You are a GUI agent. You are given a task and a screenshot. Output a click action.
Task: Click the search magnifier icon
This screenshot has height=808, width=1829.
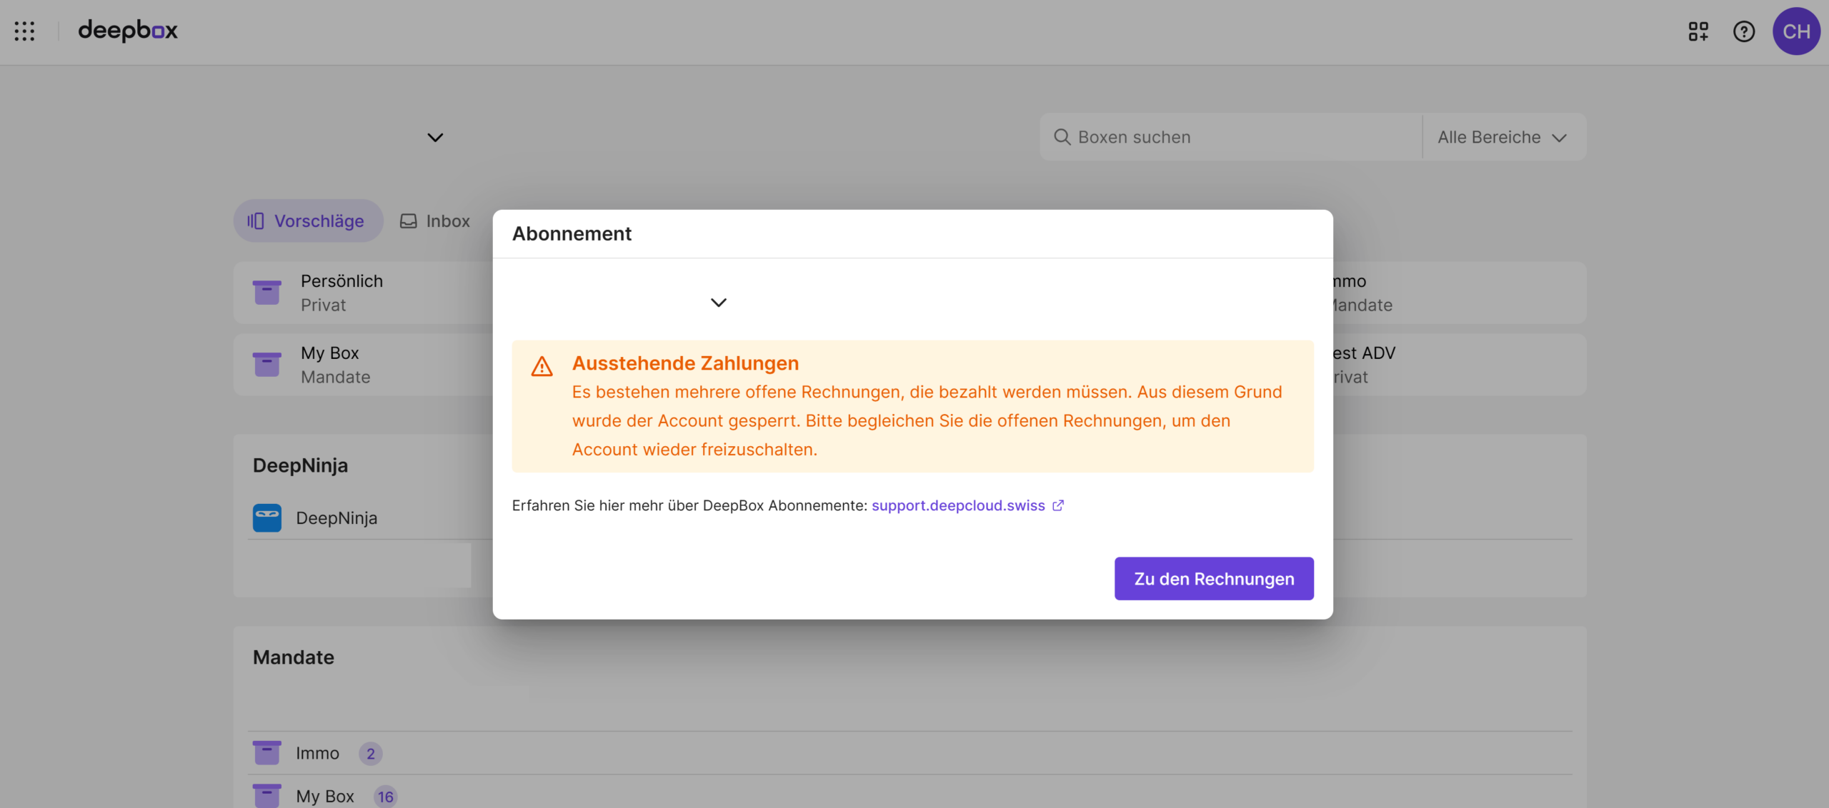coord(1062,137)
